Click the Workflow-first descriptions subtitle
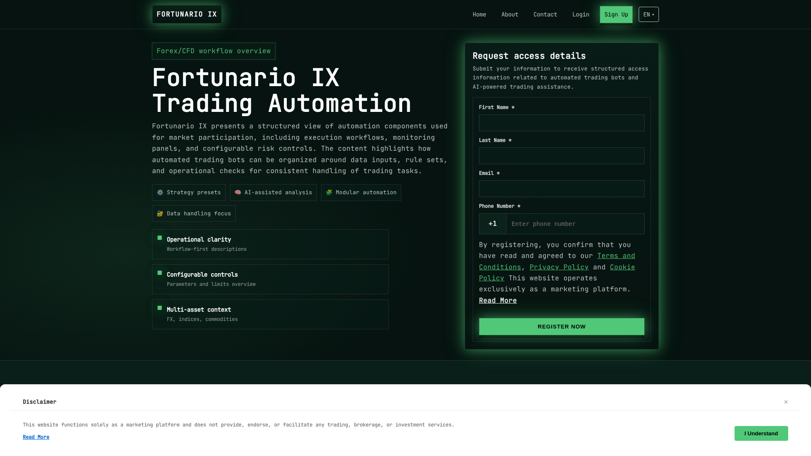 coord(207,249)
